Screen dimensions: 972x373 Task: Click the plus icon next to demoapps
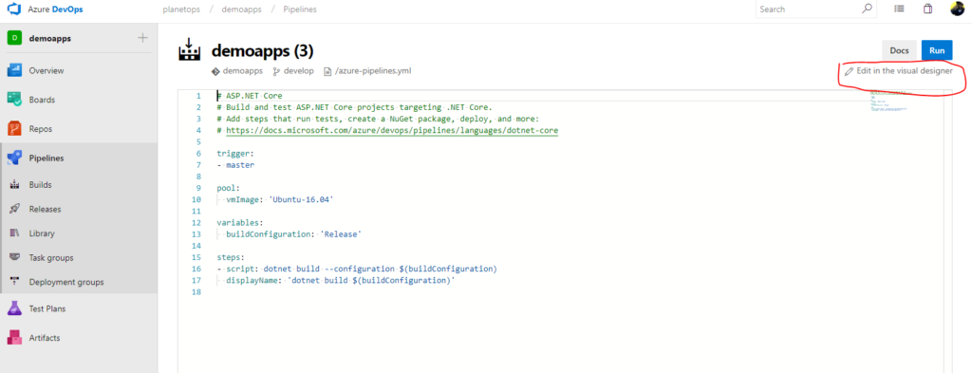pos(142,38)
